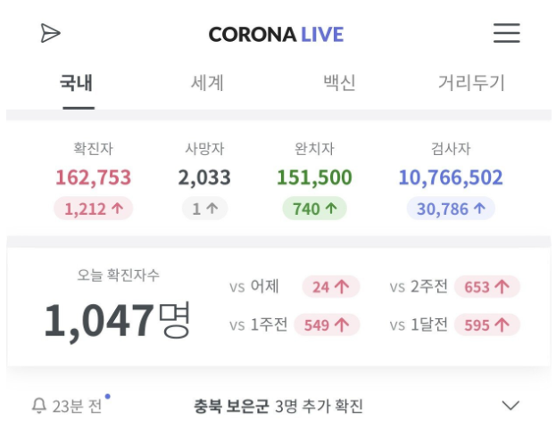This screenshot has height=436, width=556.
Task: Tap the vs 2주전 653 badge
Action: (487, 286)
